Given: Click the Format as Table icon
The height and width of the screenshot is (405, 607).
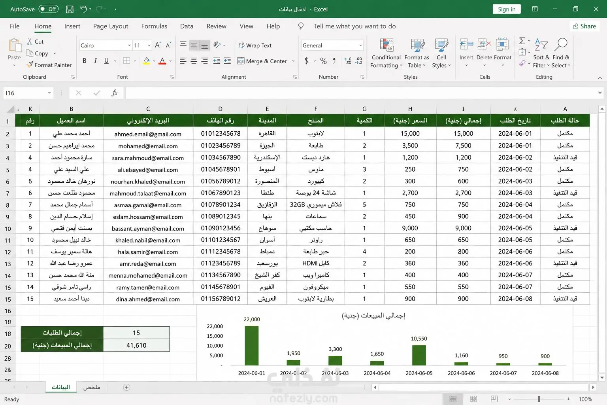Looking at the screenshot, I should (417, 45).
